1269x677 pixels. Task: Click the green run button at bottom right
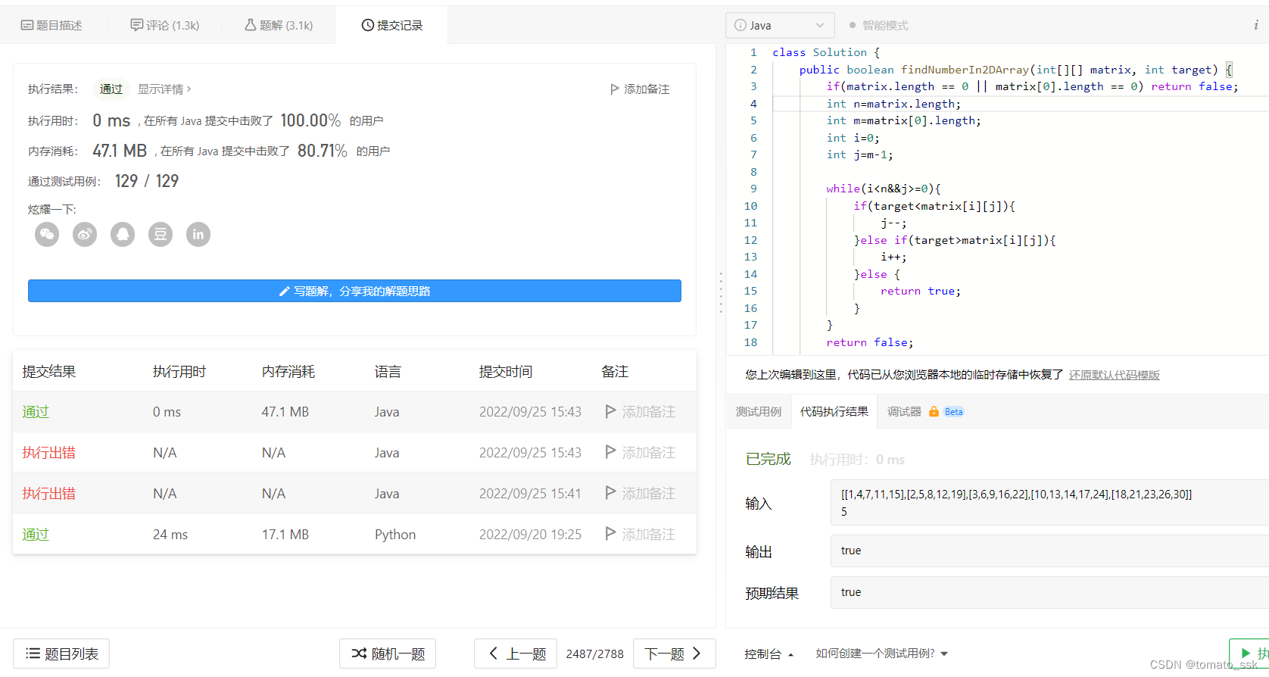coord(1249,654)
